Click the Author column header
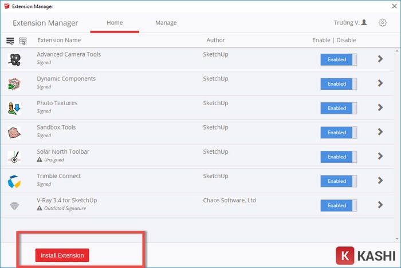 tap(215, 41)
